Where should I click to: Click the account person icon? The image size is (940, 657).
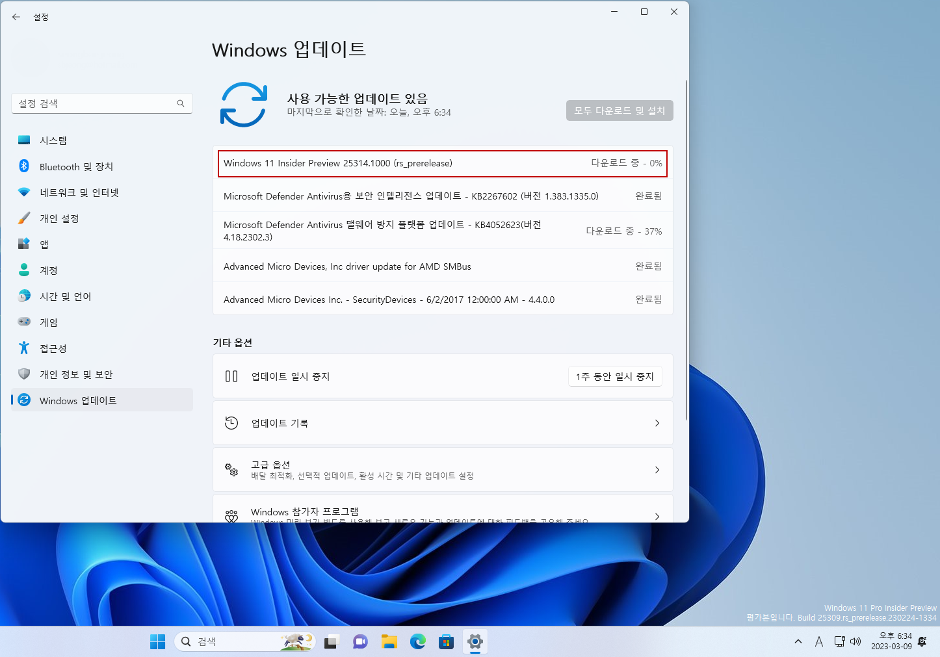(24, 270)
